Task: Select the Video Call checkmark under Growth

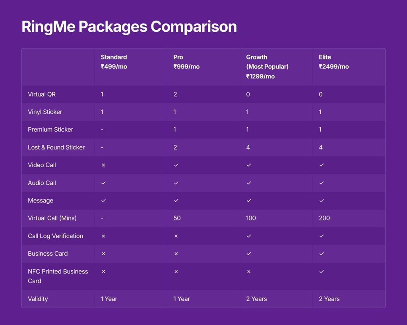Action: tap(249, 165)
